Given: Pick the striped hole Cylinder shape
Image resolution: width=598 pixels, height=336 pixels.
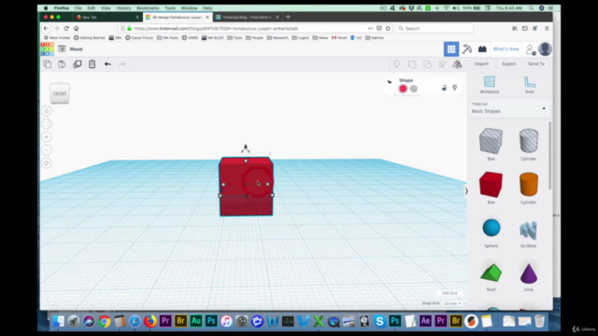Looking at the screenshot, I should (x=529, y=141).
